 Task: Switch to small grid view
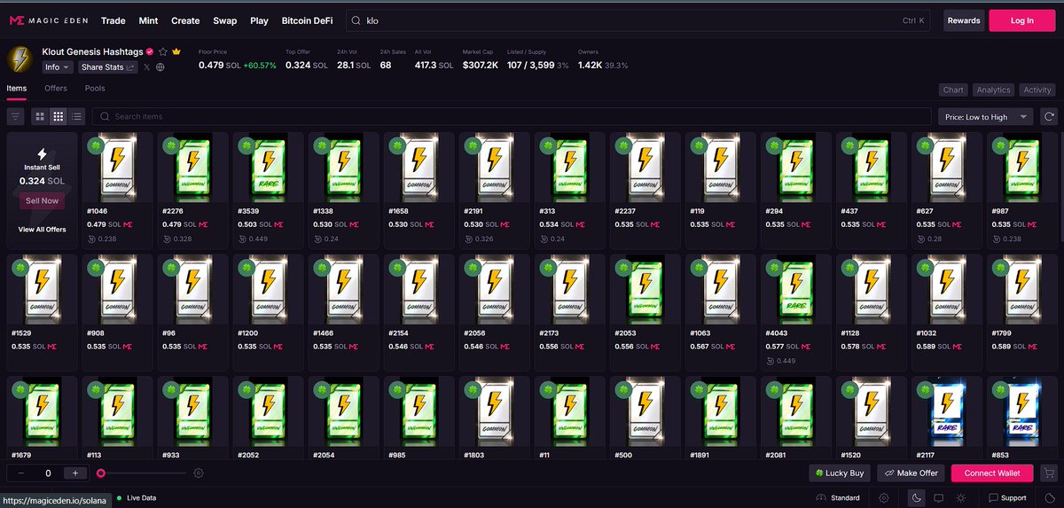[x=58, y=116]
